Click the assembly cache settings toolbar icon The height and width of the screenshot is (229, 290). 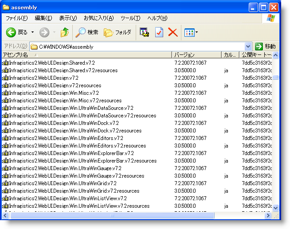click(x=144, y=32)
